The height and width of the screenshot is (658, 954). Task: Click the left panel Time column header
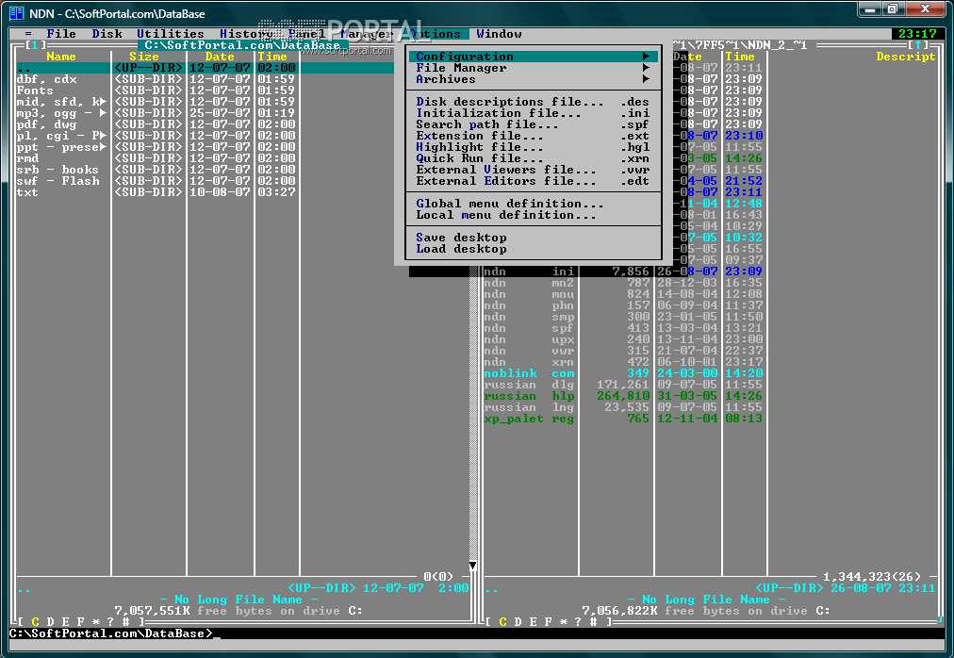coord(271,57)
